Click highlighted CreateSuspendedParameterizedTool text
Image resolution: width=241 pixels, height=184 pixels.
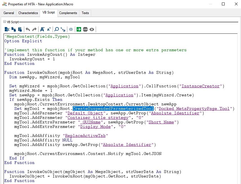tap(113, 108)
